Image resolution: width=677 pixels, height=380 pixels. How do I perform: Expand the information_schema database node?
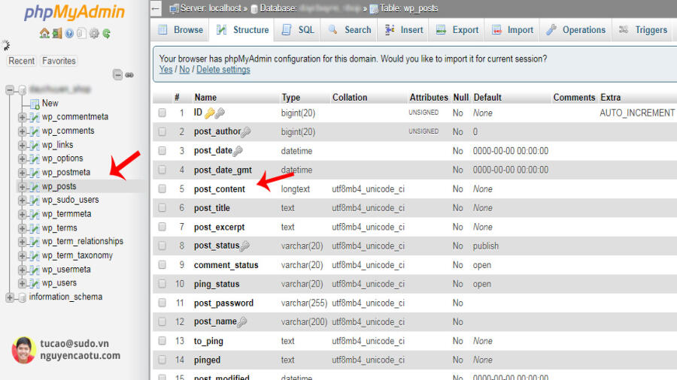[x=10, y=297]
